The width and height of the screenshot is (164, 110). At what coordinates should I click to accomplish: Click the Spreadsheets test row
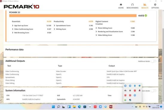click(x=10, y=77)
